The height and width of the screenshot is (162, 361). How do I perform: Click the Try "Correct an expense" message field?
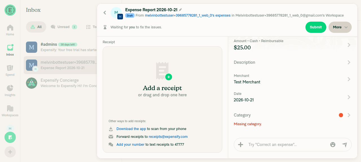click(x=287, y=145)
